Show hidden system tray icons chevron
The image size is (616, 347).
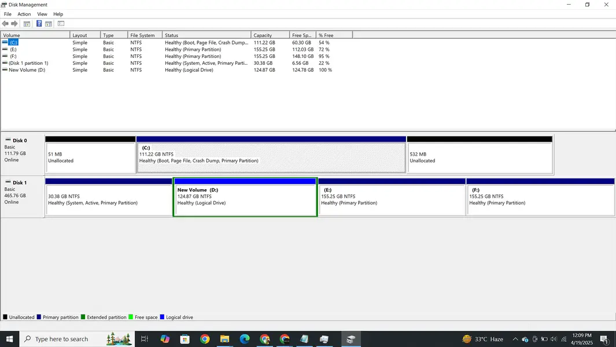click(515, 339)
